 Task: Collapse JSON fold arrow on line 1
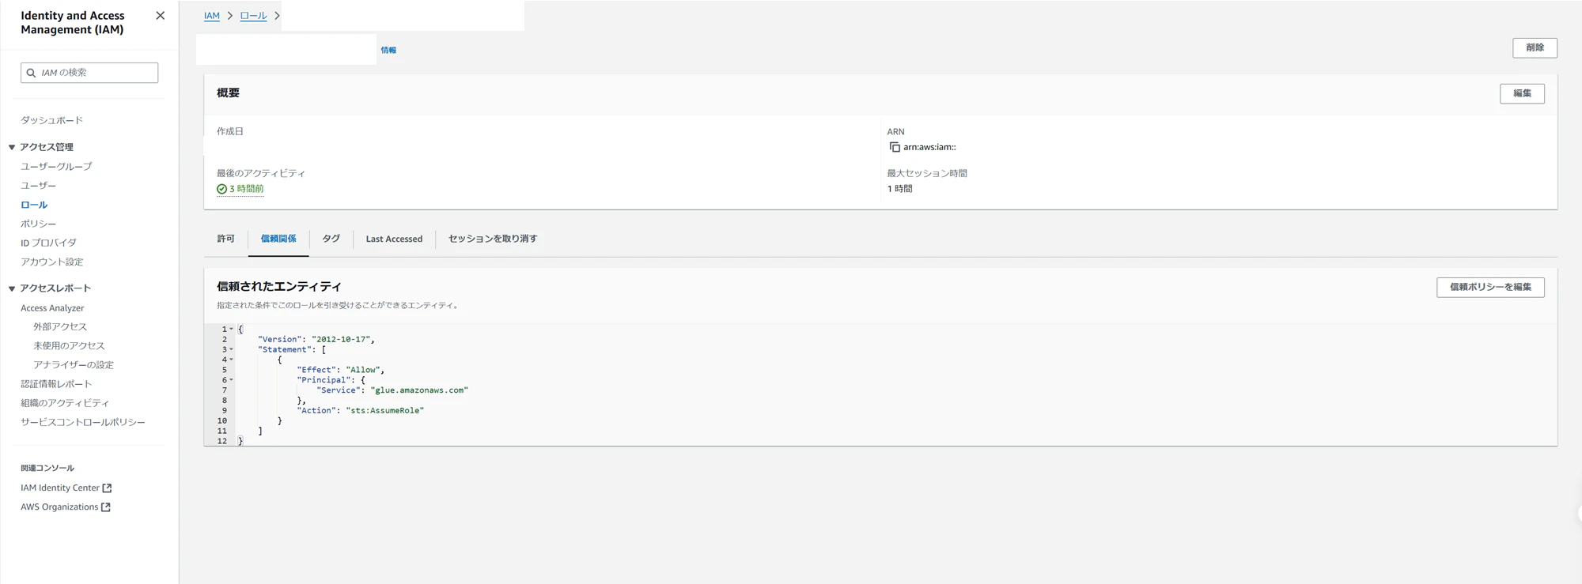(x=232, y=329)
